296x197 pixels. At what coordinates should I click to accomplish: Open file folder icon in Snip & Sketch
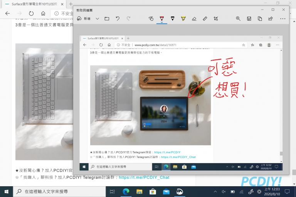[x=107, y=19]
